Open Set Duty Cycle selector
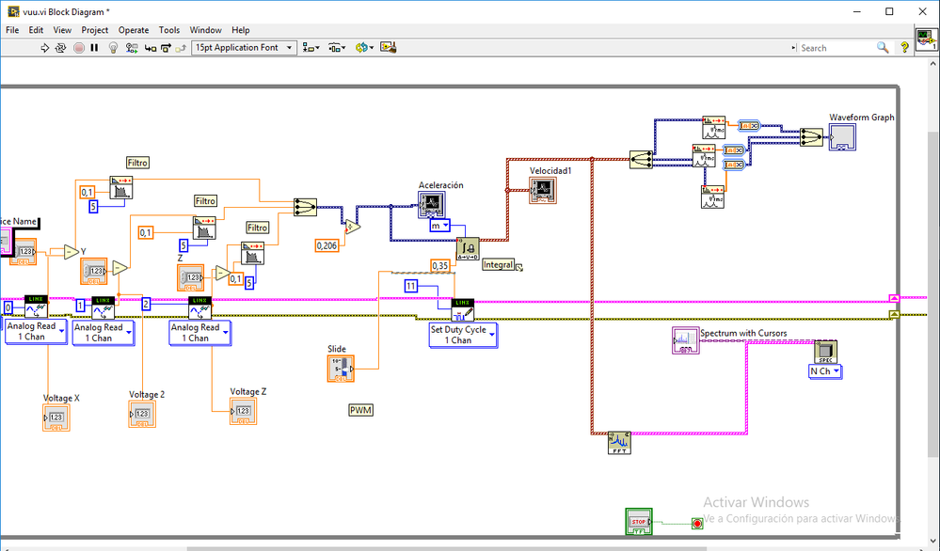Screen dimensions: 940x551 tap(463, 335)
